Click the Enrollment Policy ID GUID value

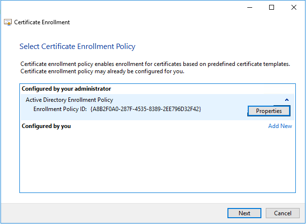(145, 109)
